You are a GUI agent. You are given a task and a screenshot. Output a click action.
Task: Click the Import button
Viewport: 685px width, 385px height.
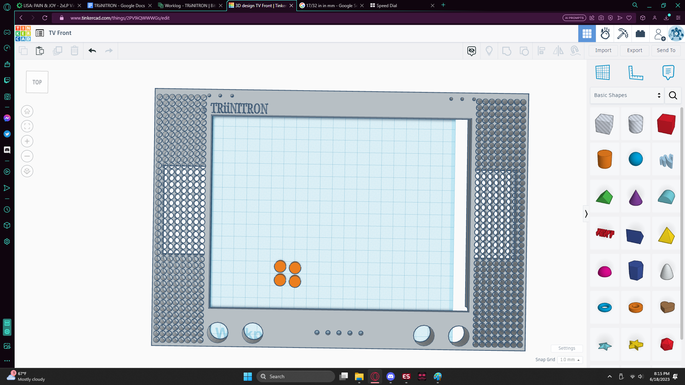(603, 50)
